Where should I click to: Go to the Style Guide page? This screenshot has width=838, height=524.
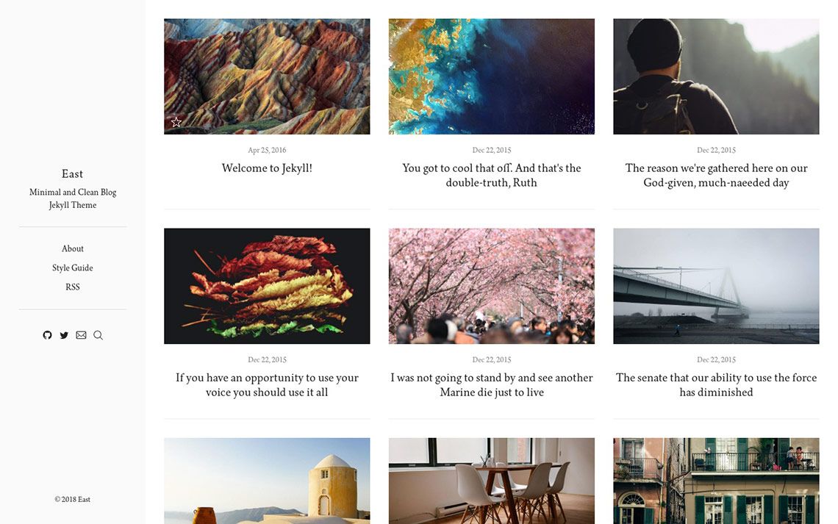tap(73, 268)
